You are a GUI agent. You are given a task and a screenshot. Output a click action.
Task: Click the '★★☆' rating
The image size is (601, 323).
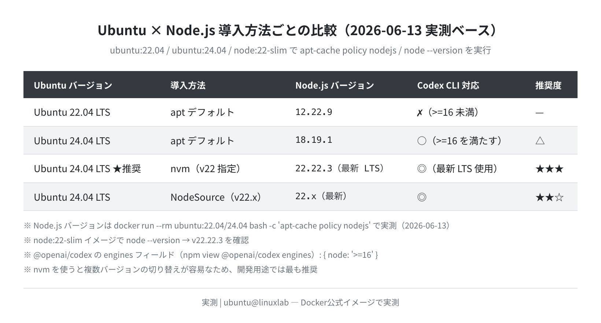click(549, 198)
